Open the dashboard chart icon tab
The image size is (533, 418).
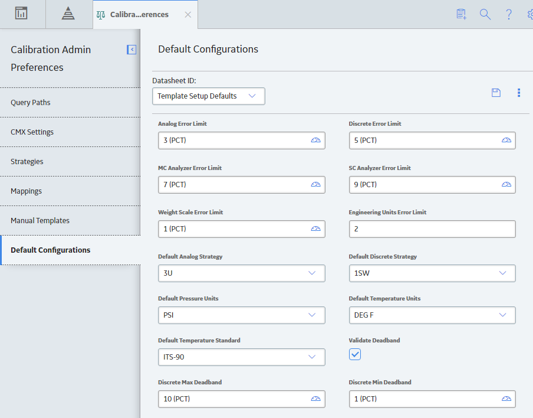point(21,14)
